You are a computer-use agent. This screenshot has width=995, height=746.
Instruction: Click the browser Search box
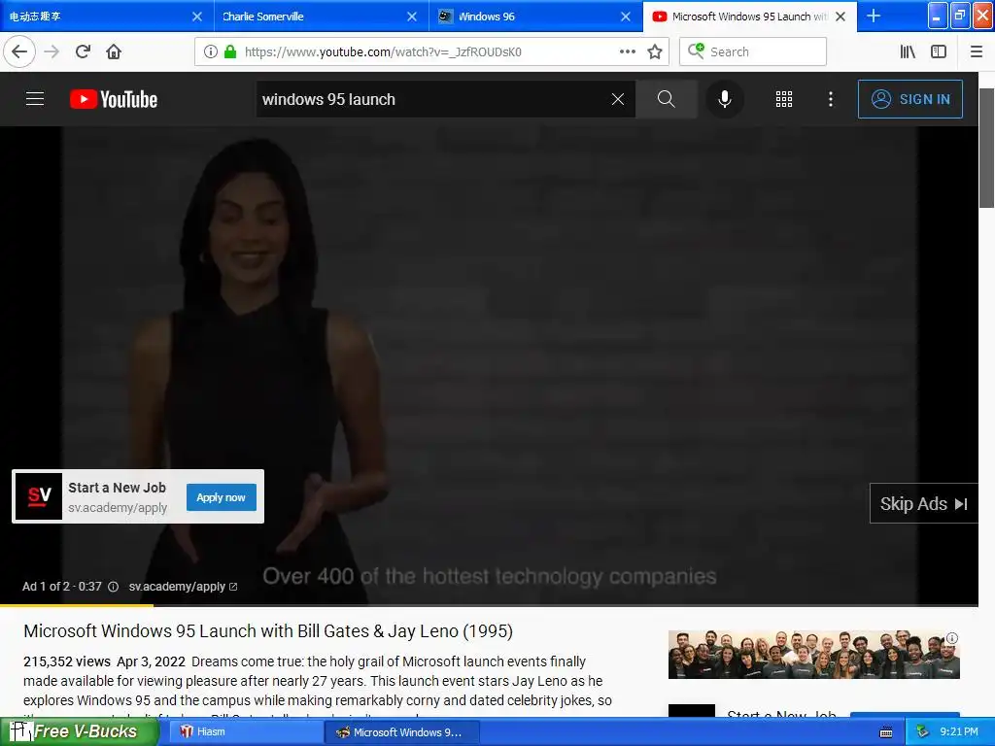(x=753, y=52)
